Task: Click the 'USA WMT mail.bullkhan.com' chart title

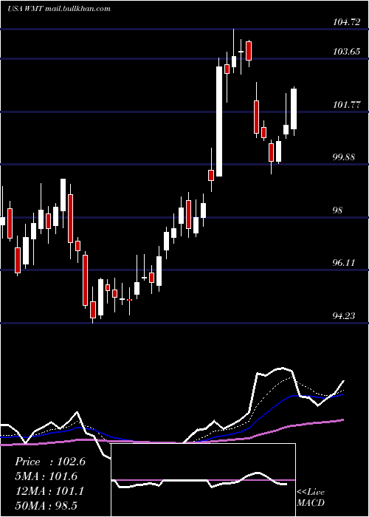Action: (x=58, y=9)
